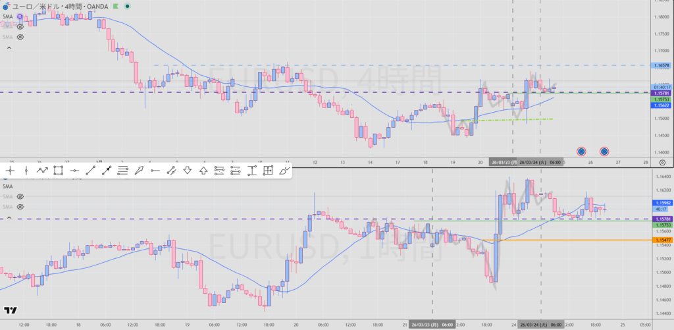The height and width of the screenshot is (330, 674).
Task: Select the crosshair tool in drawing toolbar
Action: (x=10, y=171)
